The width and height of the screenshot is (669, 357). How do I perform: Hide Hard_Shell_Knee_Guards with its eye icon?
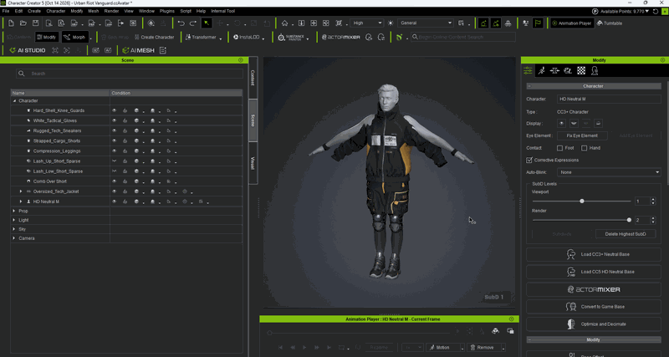(x=114, y=110)
